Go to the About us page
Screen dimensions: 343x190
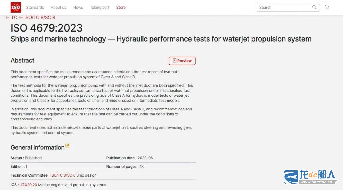pyautogui.click(x=58, y=8)
